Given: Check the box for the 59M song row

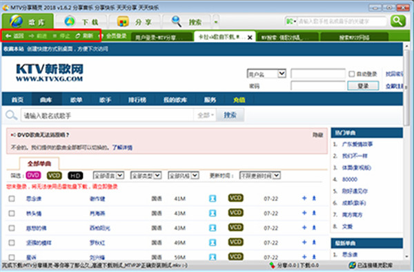Looking at the screenshot, I should [12, 257].
